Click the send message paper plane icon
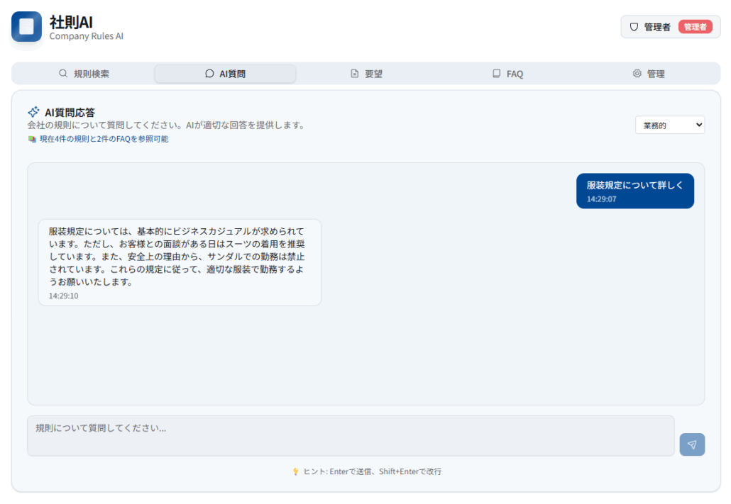731x504 pixels. point(691,444)
